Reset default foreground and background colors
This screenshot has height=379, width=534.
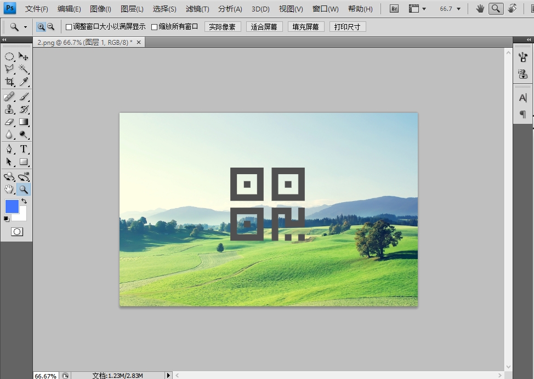click(x=7, y=219)
